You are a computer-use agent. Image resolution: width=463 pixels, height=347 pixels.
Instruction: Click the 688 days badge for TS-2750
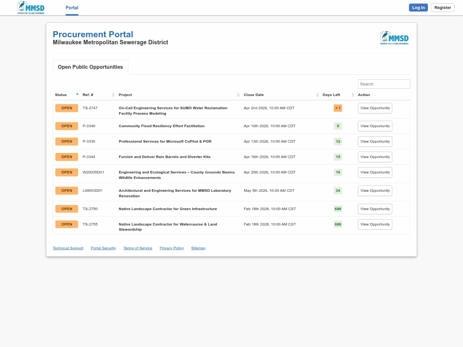pos(338,209)
